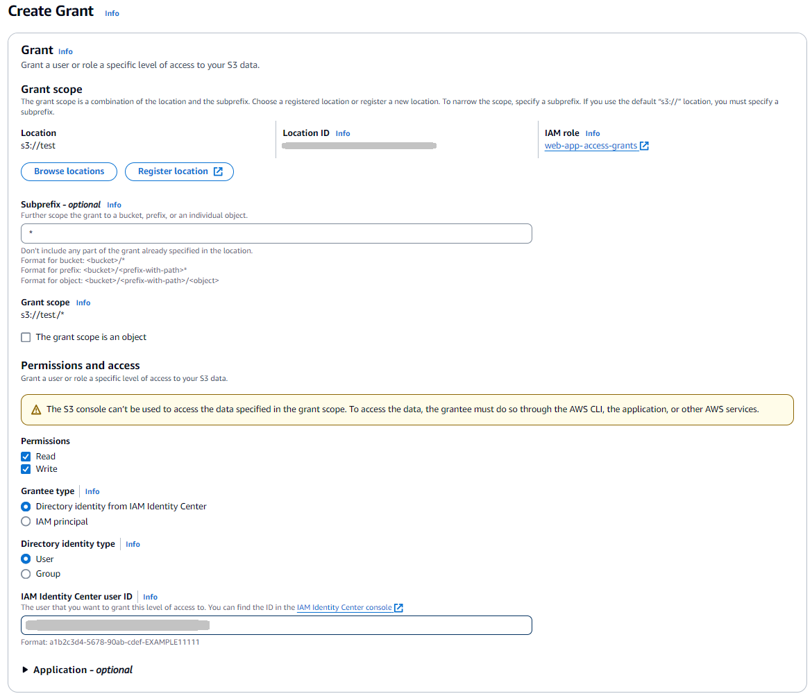Click the external link icon beside web-app-access-grants
Screen dimensions: 812x696
(x=645, y=146)
